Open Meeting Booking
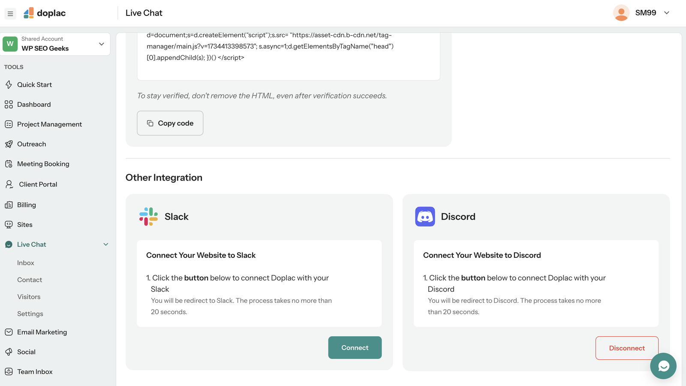 click(43, 164)
